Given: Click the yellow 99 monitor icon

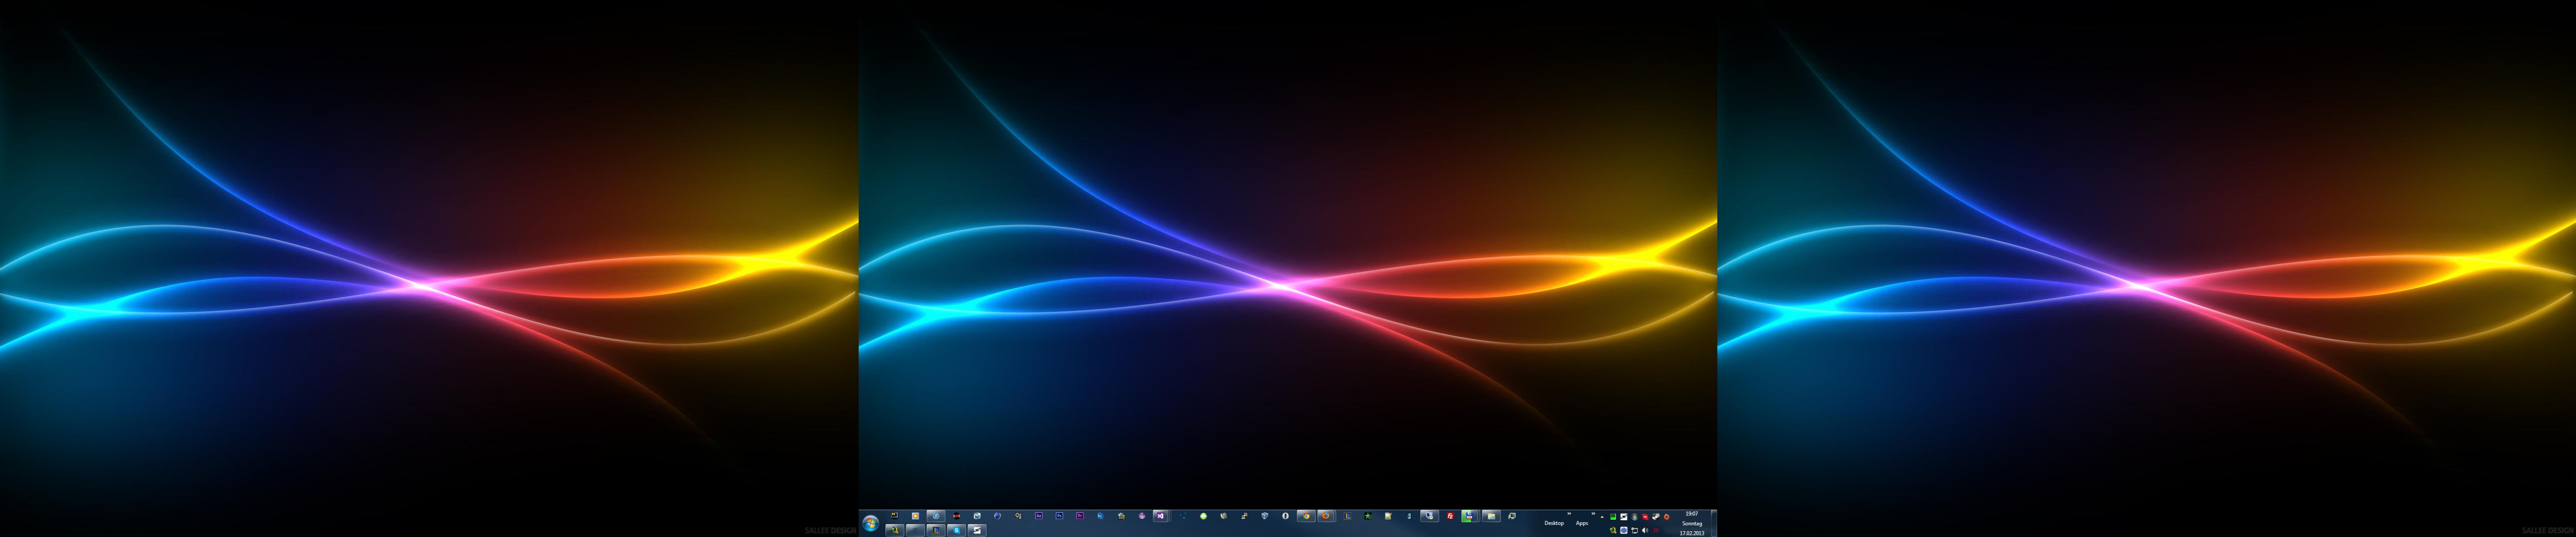Looking at the screenshot, I should click(x=895, y=516).
